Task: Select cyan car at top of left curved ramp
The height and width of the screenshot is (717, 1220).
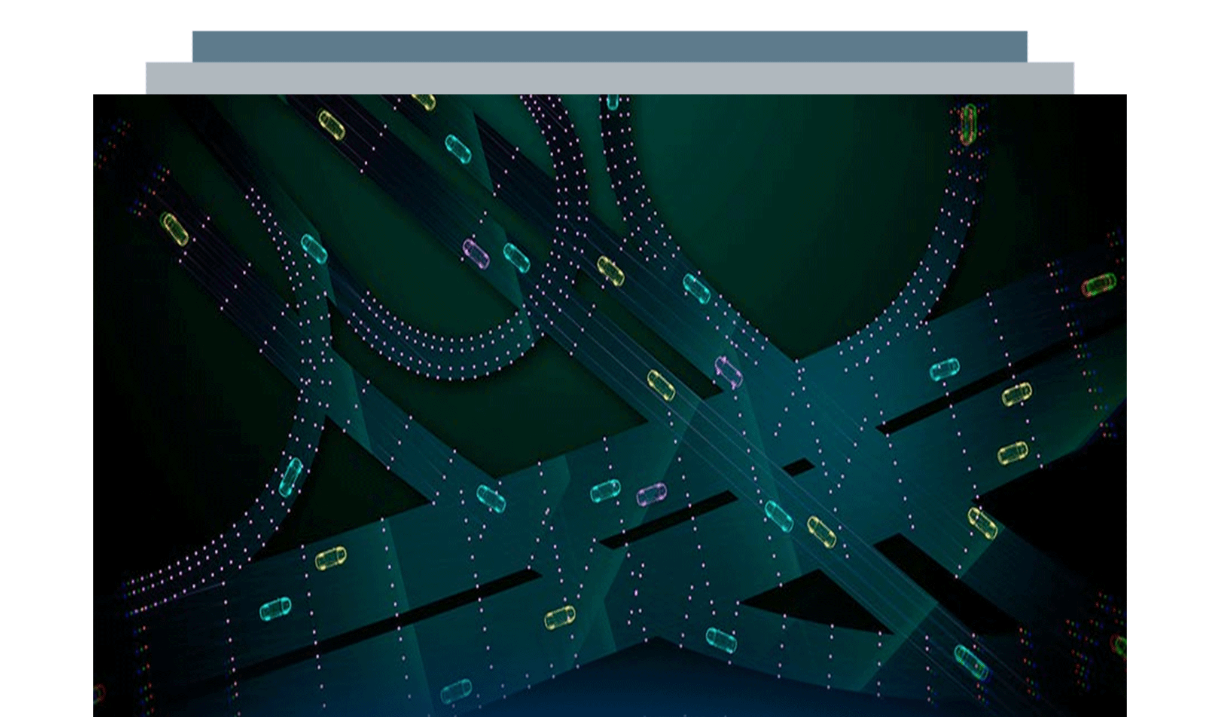Action: click(x=314, y=249)
